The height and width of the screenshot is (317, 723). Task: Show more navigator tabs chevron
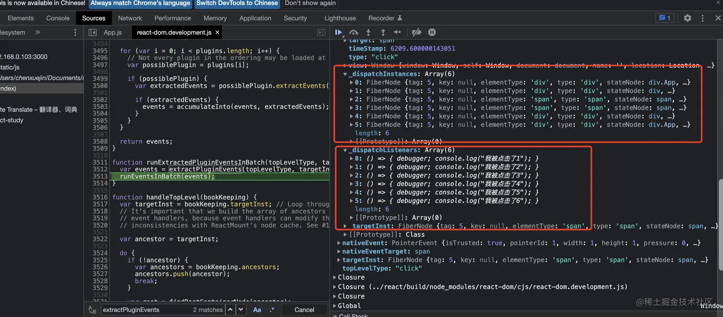[x=37, y=33]
